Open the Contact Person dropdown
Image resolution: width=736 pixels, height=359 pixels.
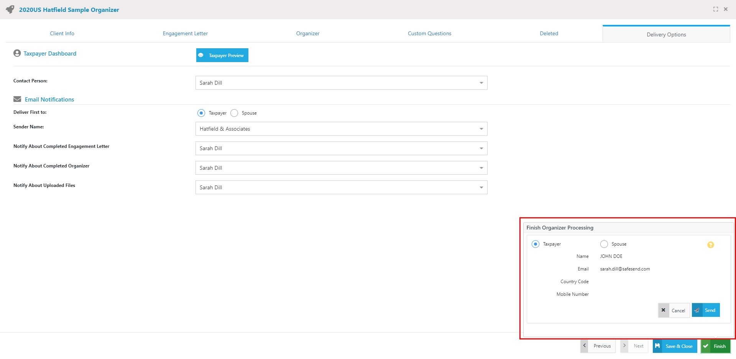tap(341, 83)
